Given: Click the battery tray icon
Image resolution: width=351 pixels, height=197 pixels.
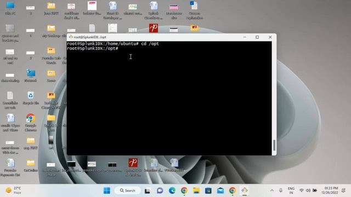Looking at the screenshot, I should 315,190.
